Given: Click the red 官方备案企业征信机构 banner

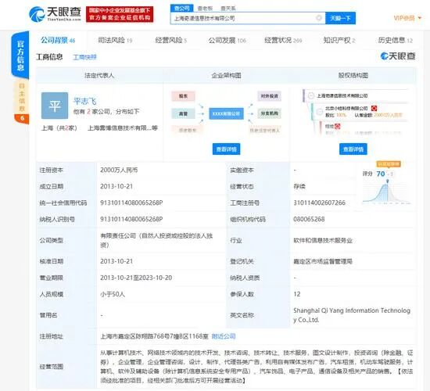Looking at the screenshot, I should 120,14.
